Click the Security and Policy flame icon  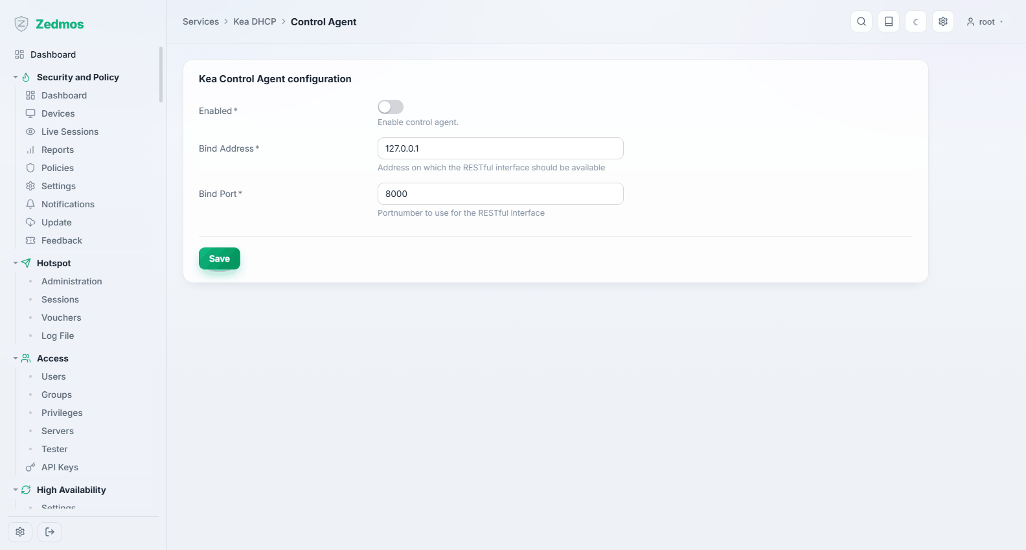point(26,77)
